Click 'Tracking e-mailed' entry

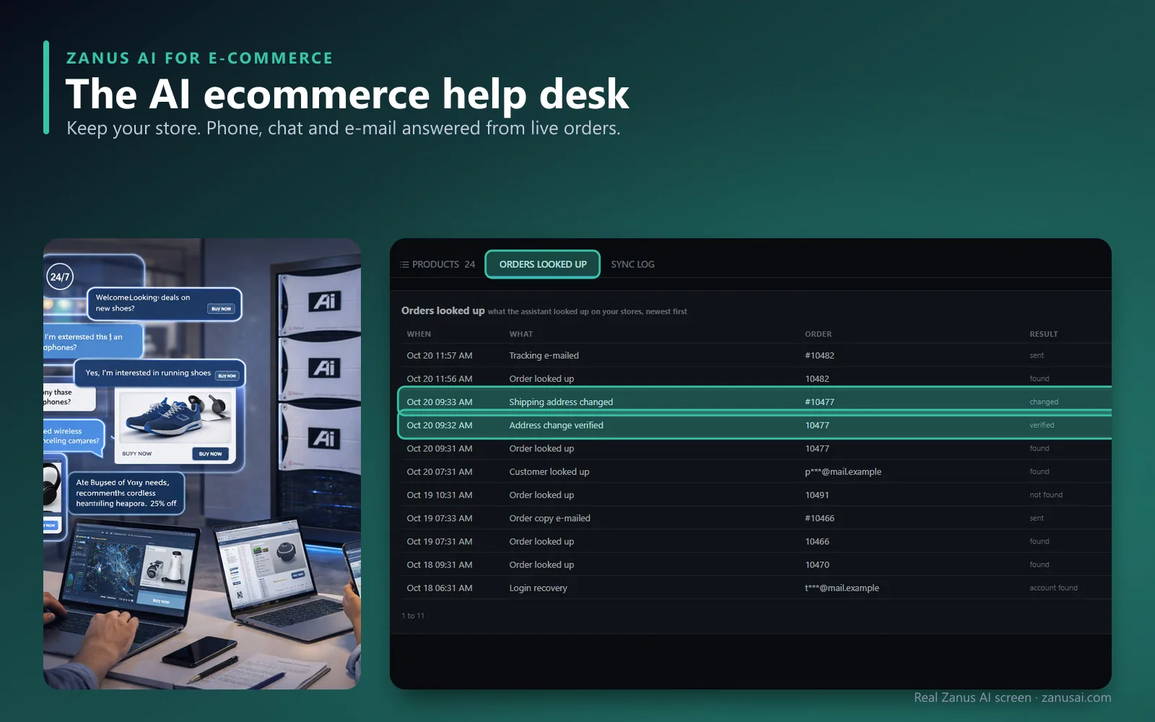tap(544, 355)
